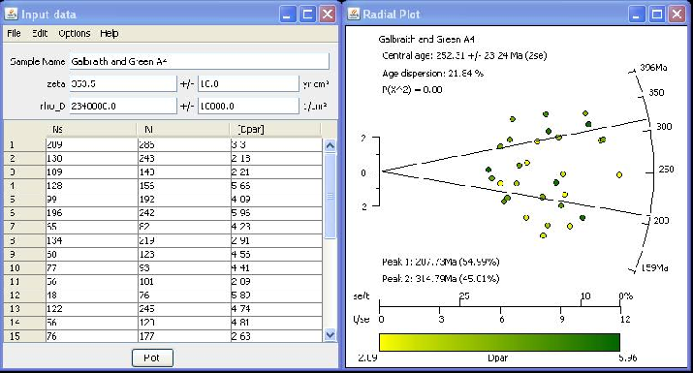Click the table scrollbar up arrow
693x373 pixels.
(x=330, y=145)
